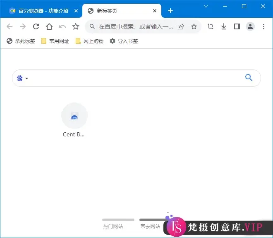Viewport: 273px width, 238px height.
Task: Close the 百分浏览器 - 功能介绍 tab
Action: point(76,11)
